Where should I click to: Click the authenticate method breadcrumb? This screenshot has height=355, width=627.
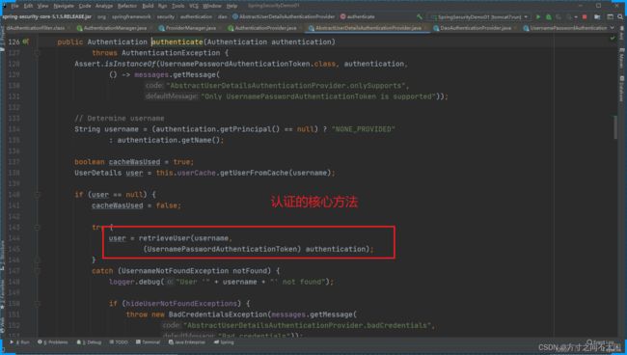[358, 16]
